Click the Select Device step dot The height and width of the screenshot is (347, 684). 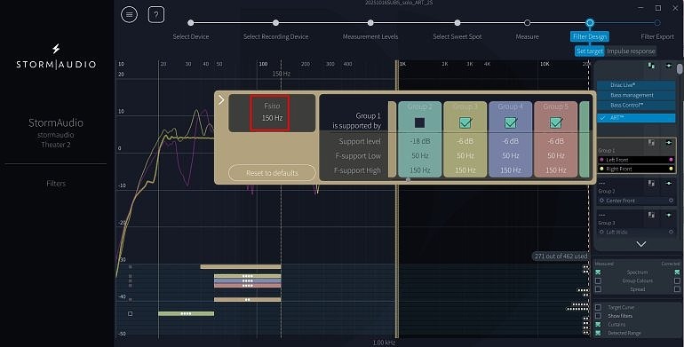(x=191, y=23)
